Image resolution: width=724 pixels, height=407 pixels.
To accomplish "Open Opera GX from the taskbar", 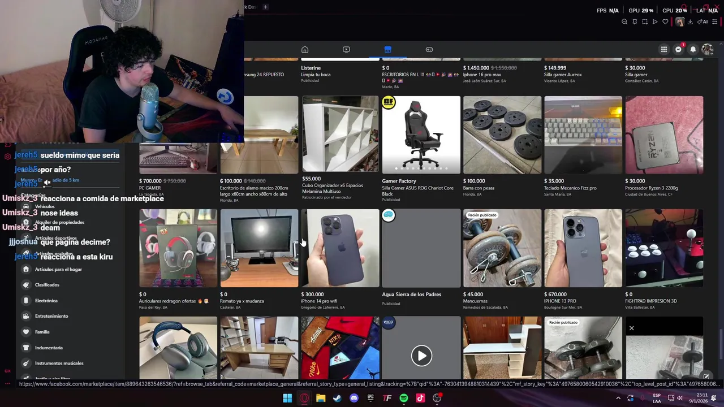I will coord(304,398).
